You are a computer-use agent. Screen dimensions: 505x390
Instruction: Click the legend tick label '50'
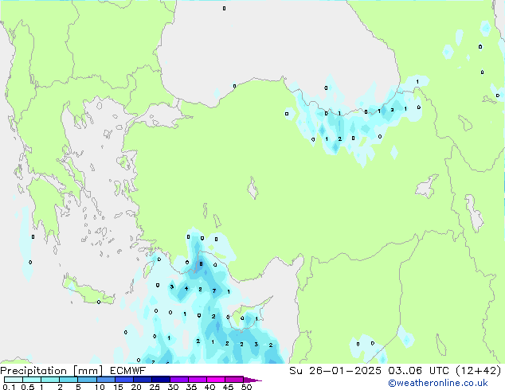point(246,387)
